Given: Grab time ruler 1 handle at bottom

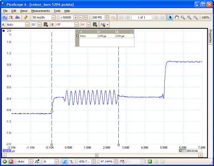Looking at the screenshot, I should (x=52, y=145).
